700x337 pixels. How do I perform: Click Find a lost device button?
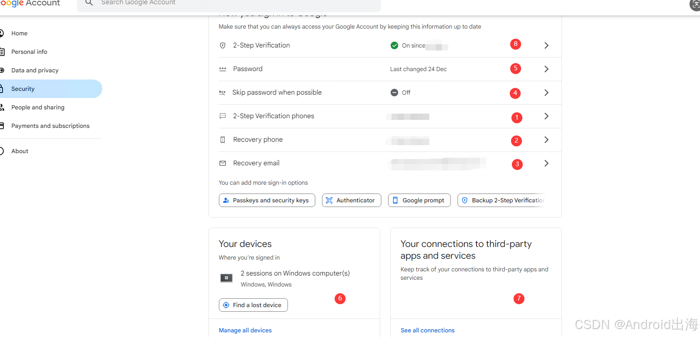(253, 305)
